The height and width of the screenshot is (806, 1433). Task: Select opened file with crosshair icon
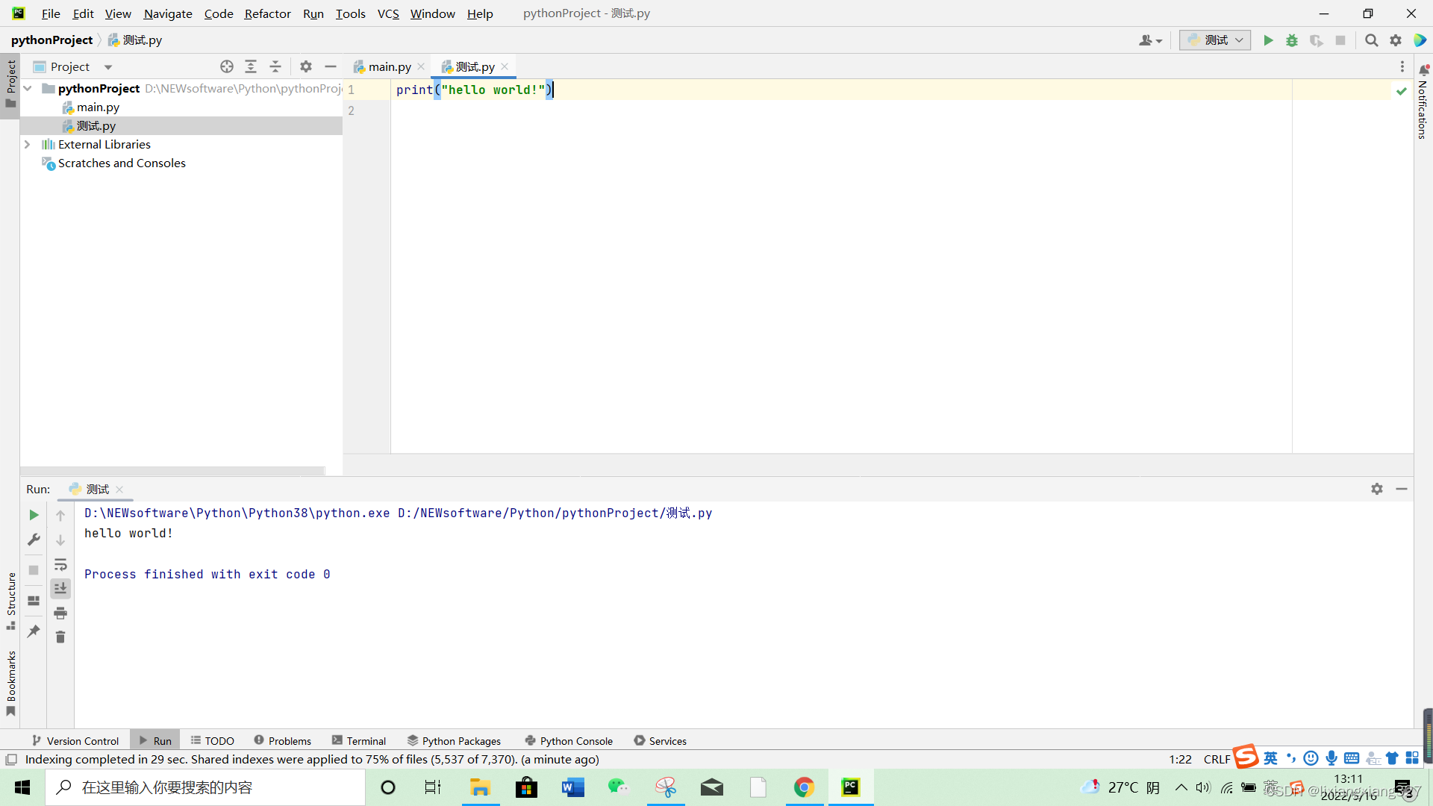(227, 66)
